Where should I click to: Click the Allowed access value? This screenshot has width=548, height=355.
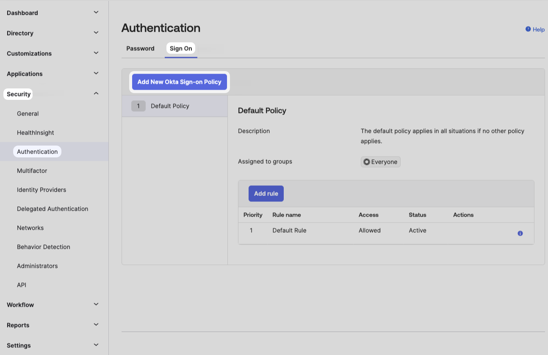click(370, 230)
